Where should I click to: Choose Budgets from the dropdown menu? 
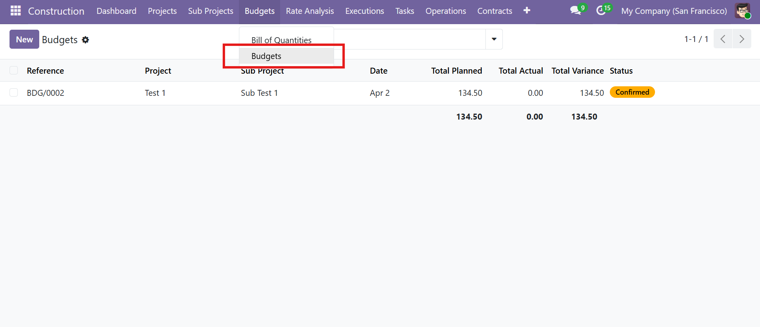[266, 56]
